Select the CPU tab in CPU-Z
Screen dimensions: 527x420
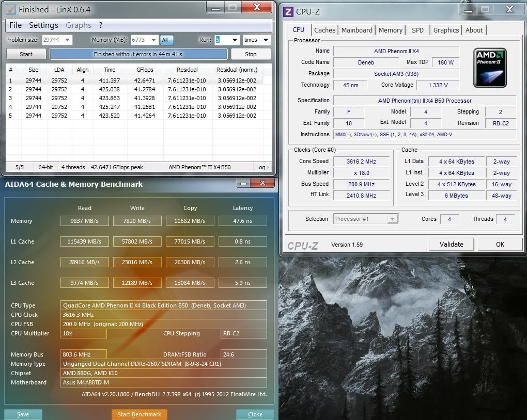(299, 29)
